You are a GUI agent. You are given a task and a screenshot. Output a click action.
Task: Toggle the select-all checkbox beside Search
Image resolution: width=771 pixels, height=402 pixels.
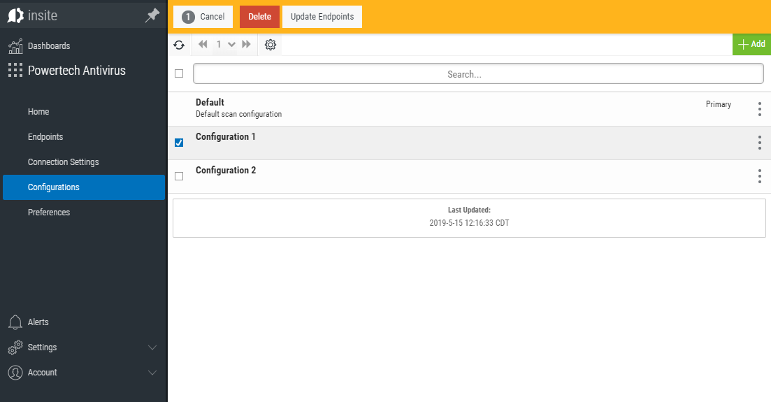(179, 73)
